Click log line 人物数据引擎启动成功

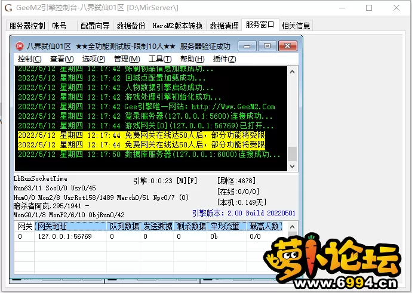(116, 88)
